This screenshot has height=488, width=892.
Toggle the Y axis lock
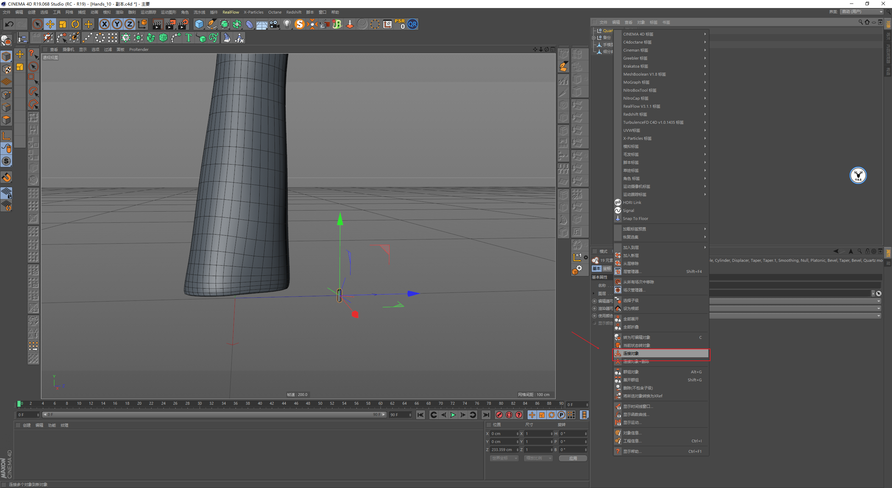[117, 24]
